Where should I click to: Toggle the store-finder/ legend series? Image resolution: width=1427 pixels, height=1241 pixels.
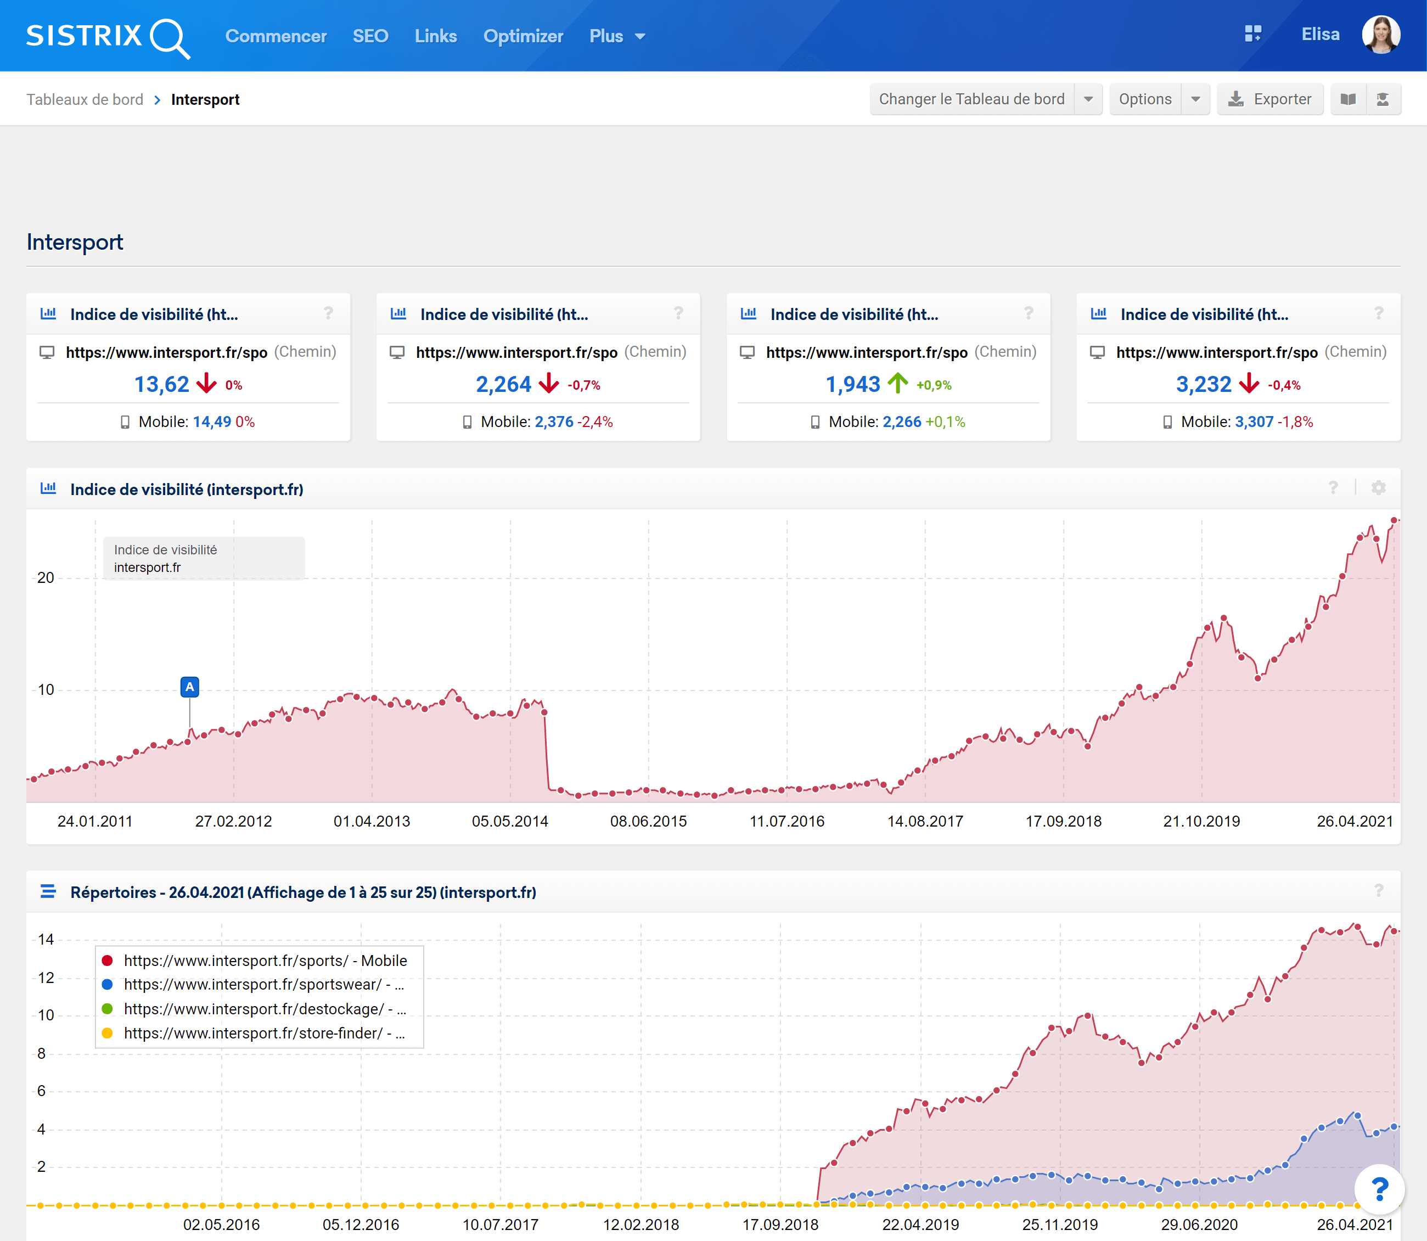tap(254, 1033)
